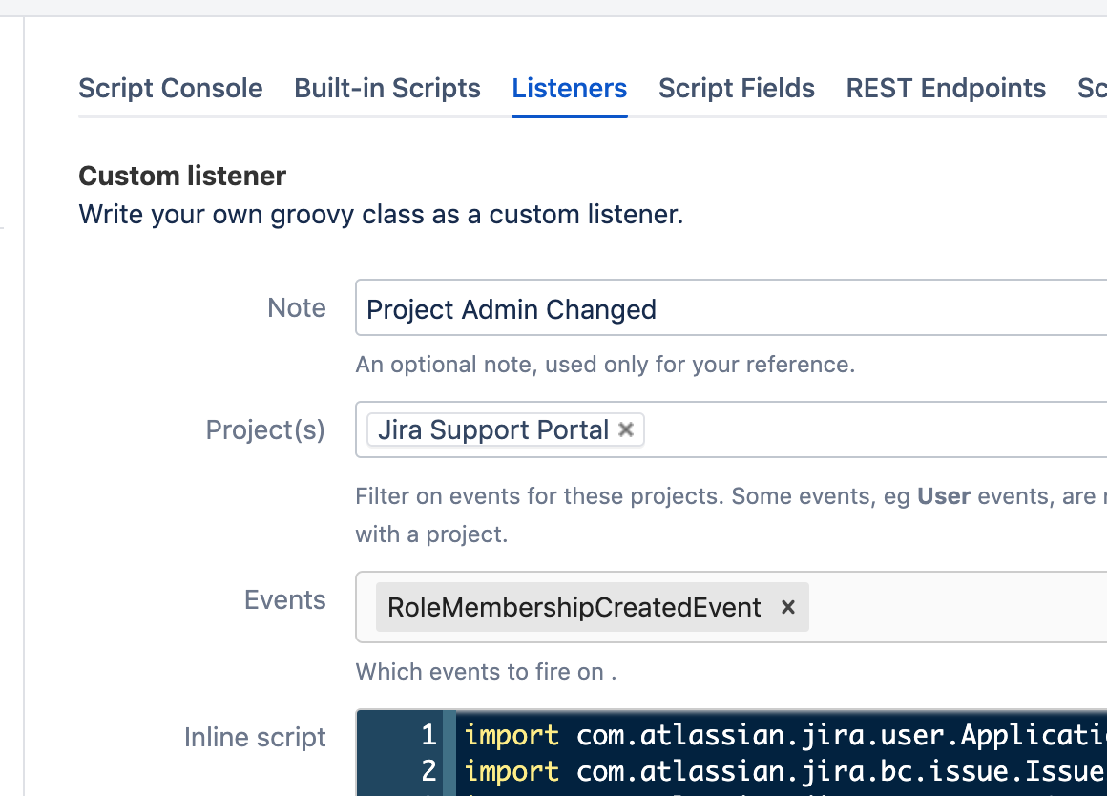Select the RoleMembershipCreatedEvent tag text

pyautogui.click(x=574, y=607)
